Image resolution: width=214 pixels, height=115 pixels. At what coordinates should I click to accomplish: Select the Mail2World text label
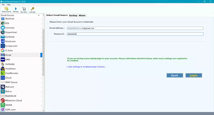(11, 96)
